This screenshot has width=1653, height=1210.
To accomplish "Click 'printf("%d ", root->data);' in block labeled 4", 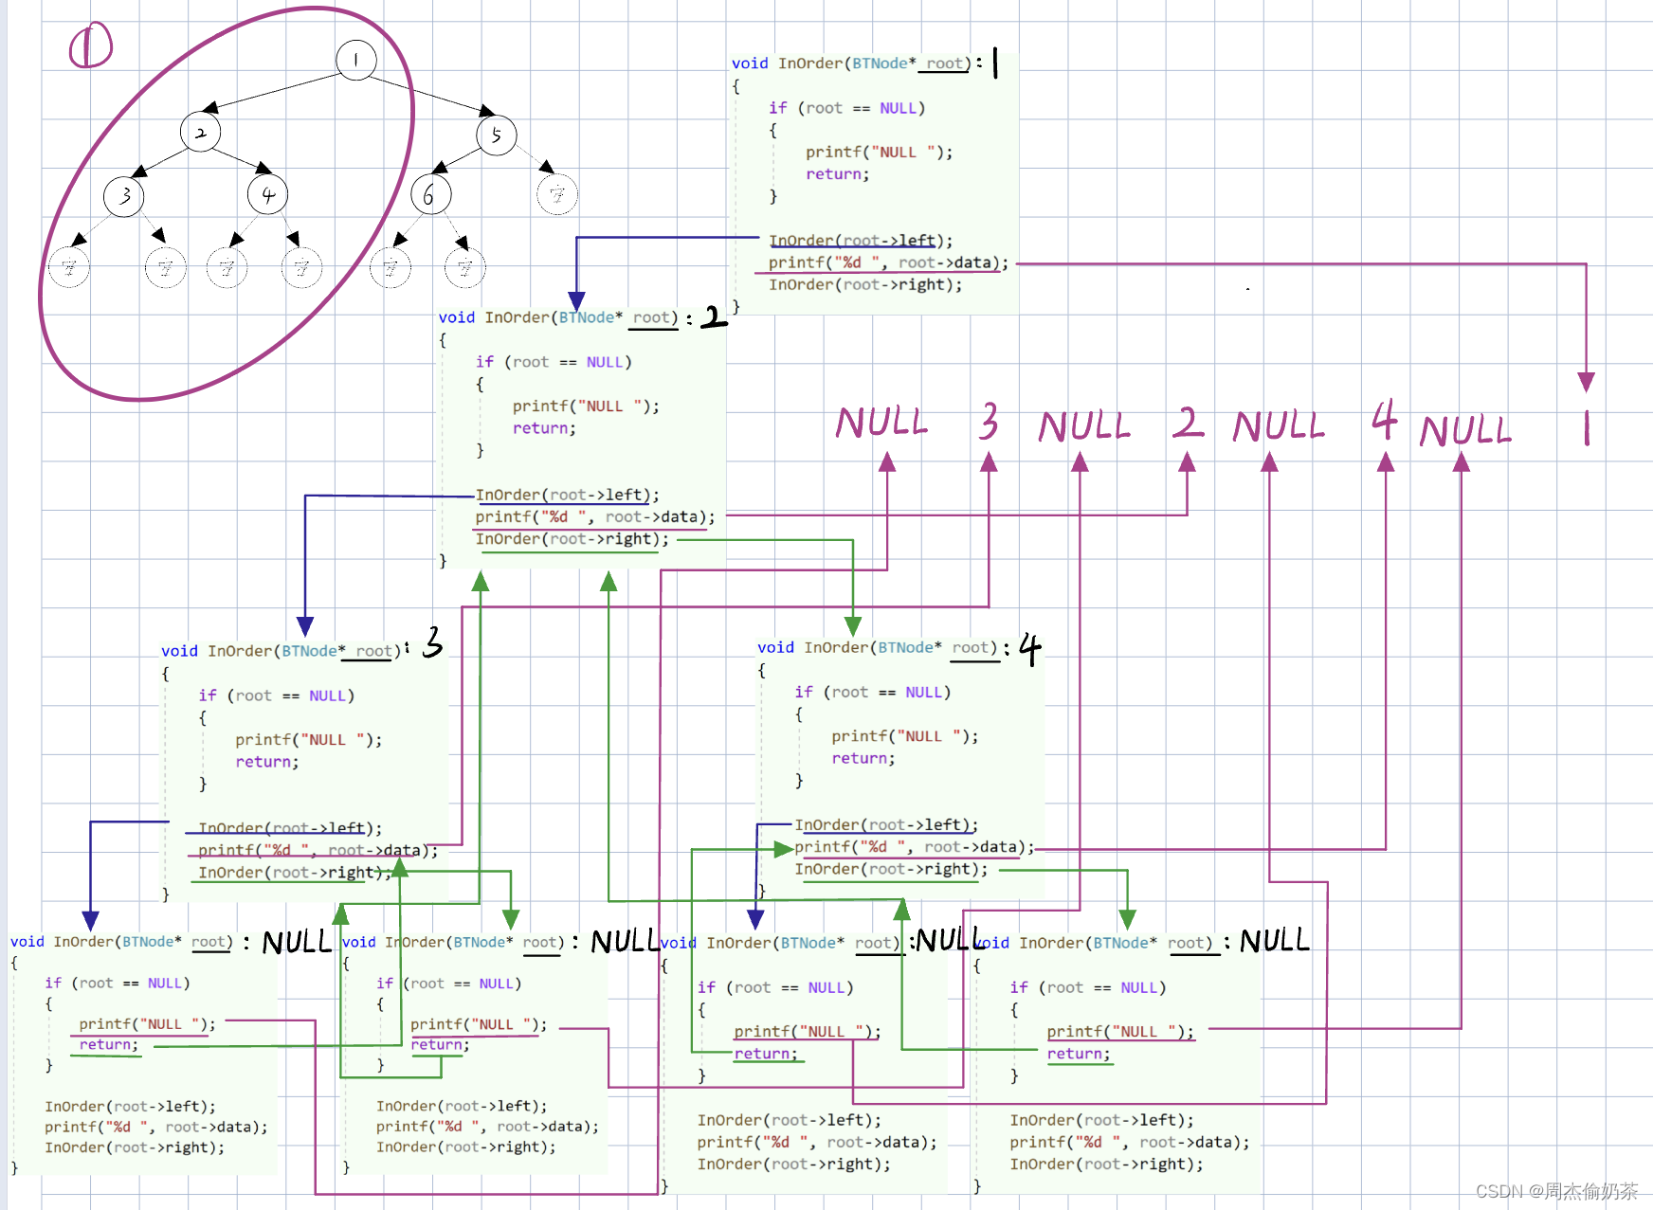I will click(915, 847).
